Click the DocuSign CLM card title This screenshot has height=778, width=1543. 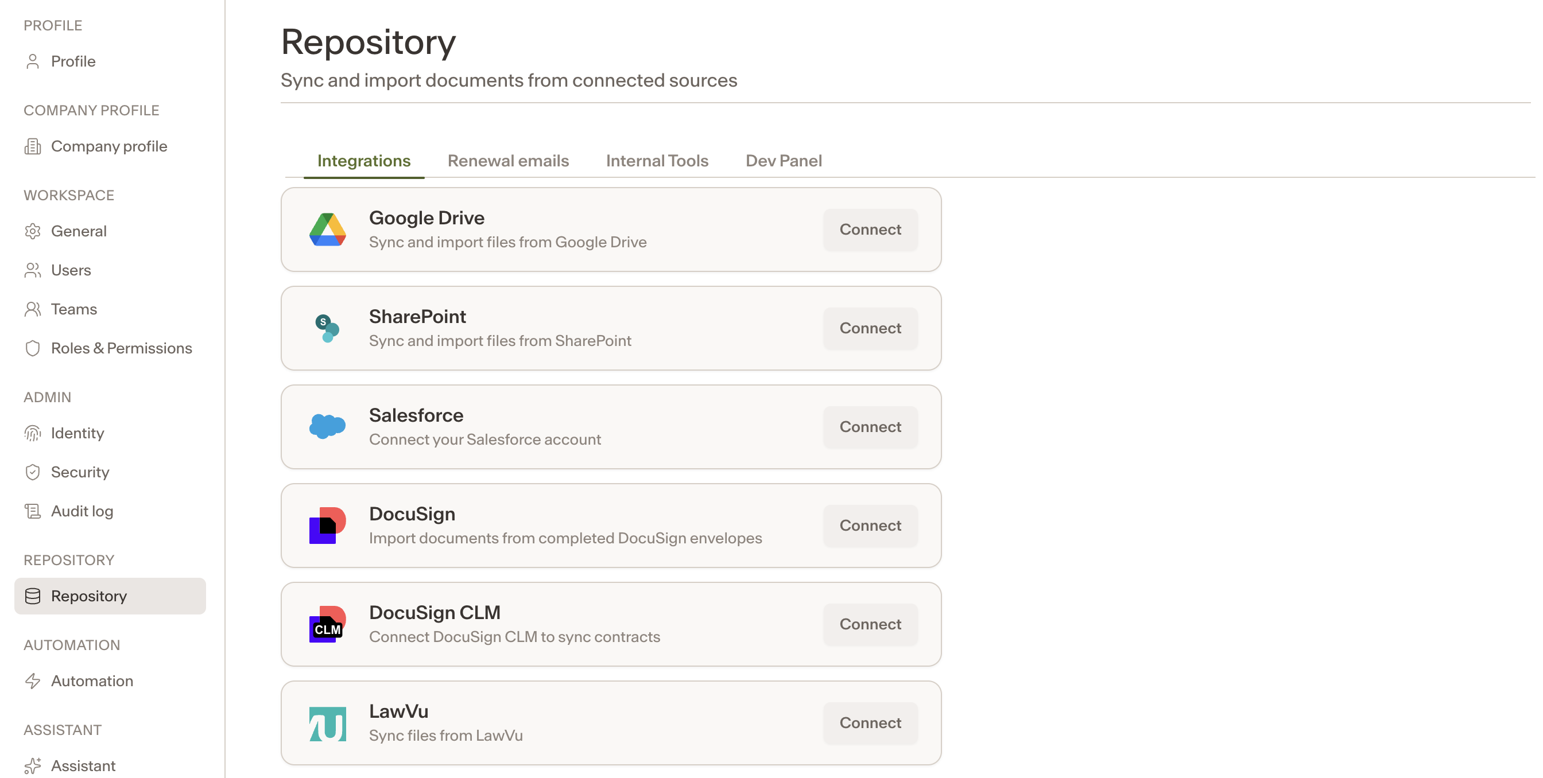(x=435, y=613)
